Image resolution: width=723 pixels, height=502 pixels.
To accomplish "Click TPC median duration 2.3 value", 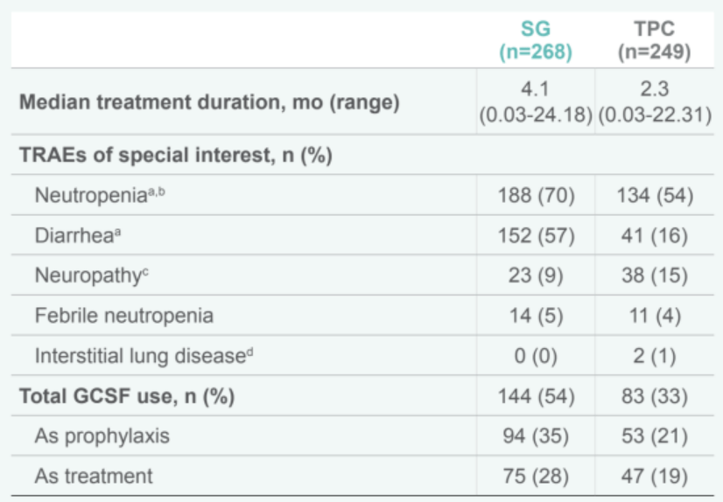I will point(654,90).
